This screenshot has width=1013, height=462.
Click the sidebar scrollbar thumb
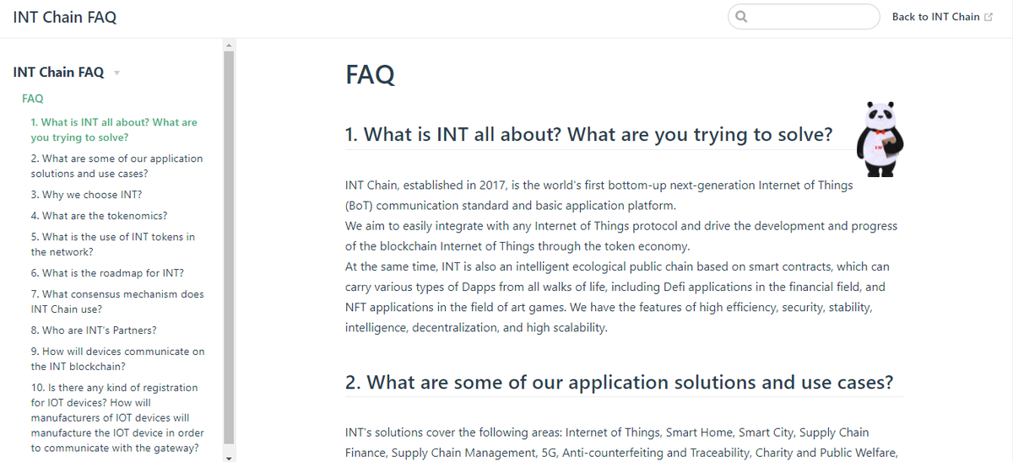pos(229,247)
